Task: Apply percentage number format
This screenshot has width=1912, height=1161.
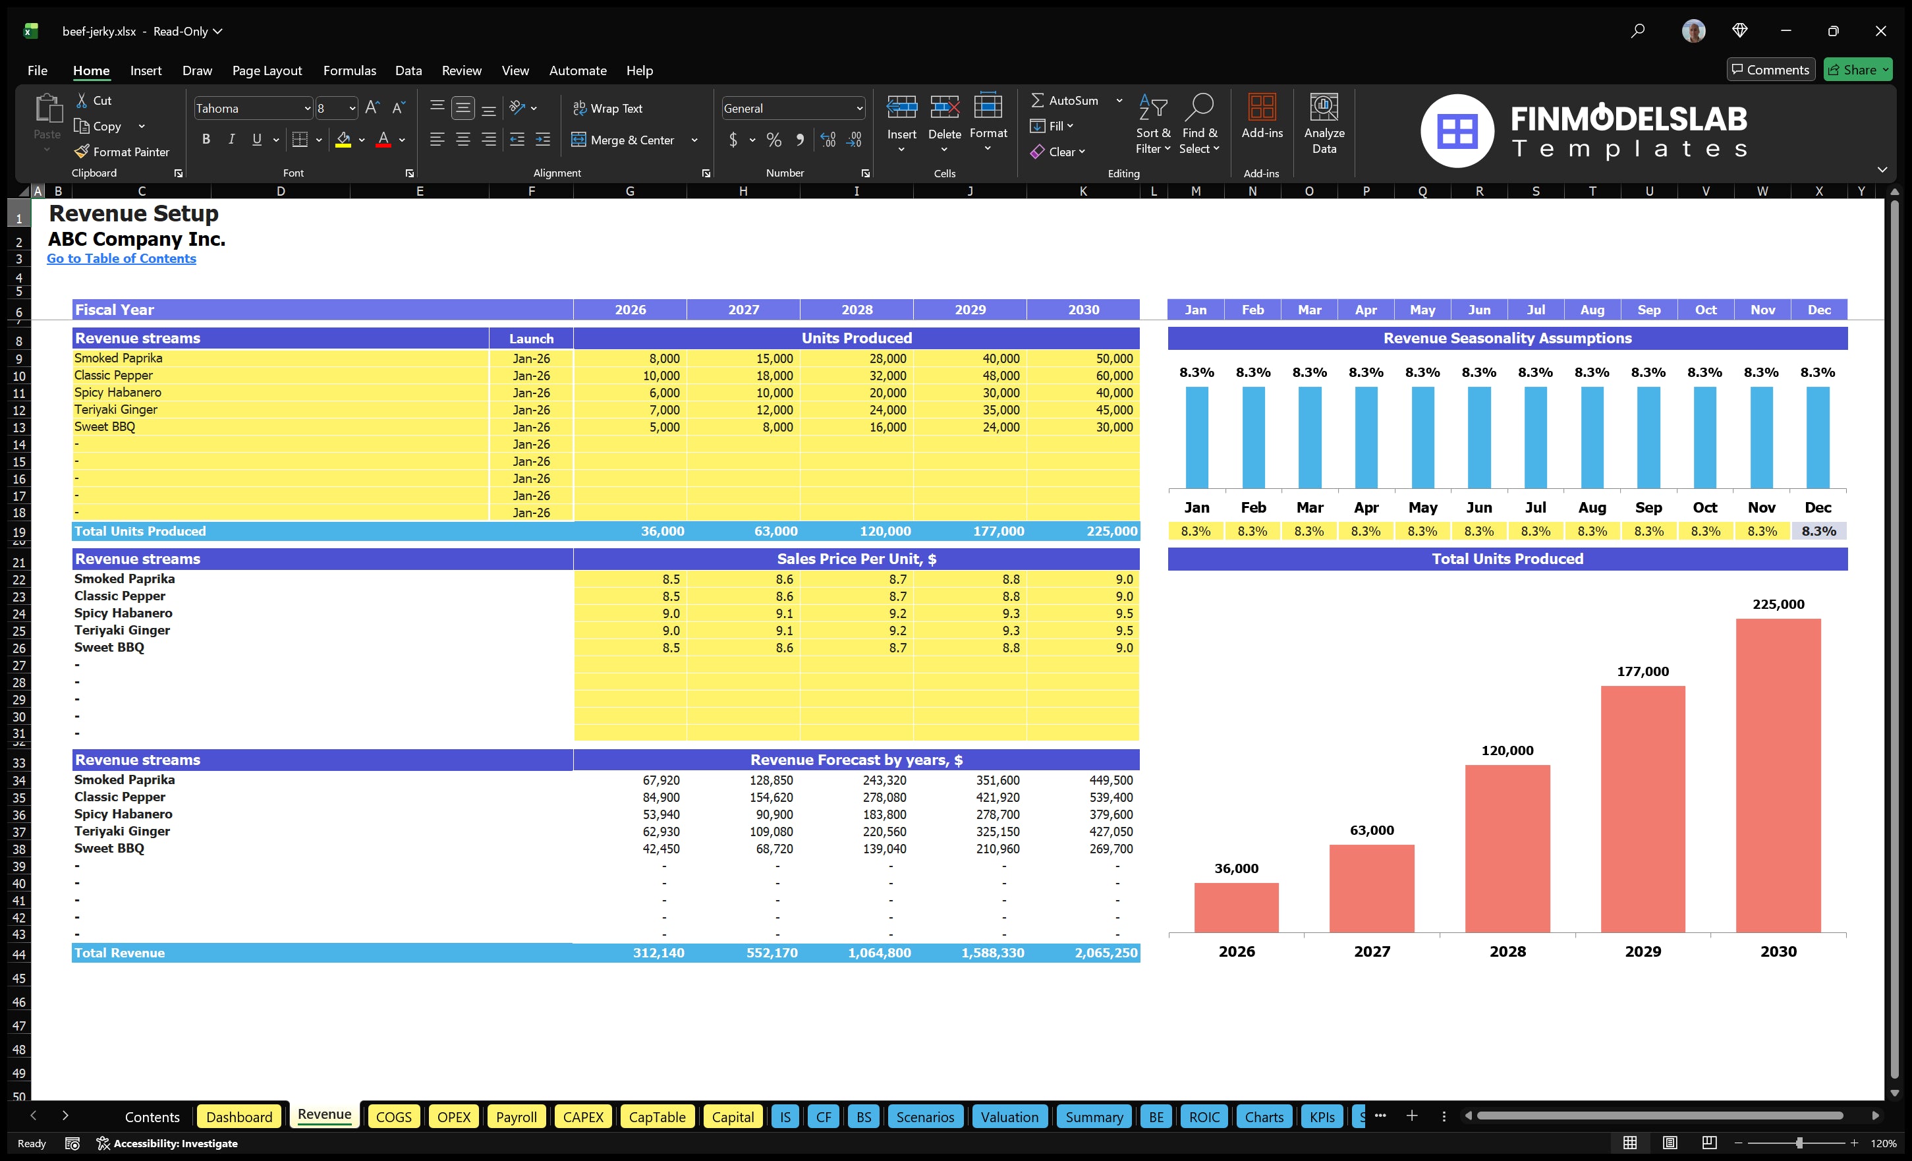Action: pyautogui.click(x=773, y=140)
